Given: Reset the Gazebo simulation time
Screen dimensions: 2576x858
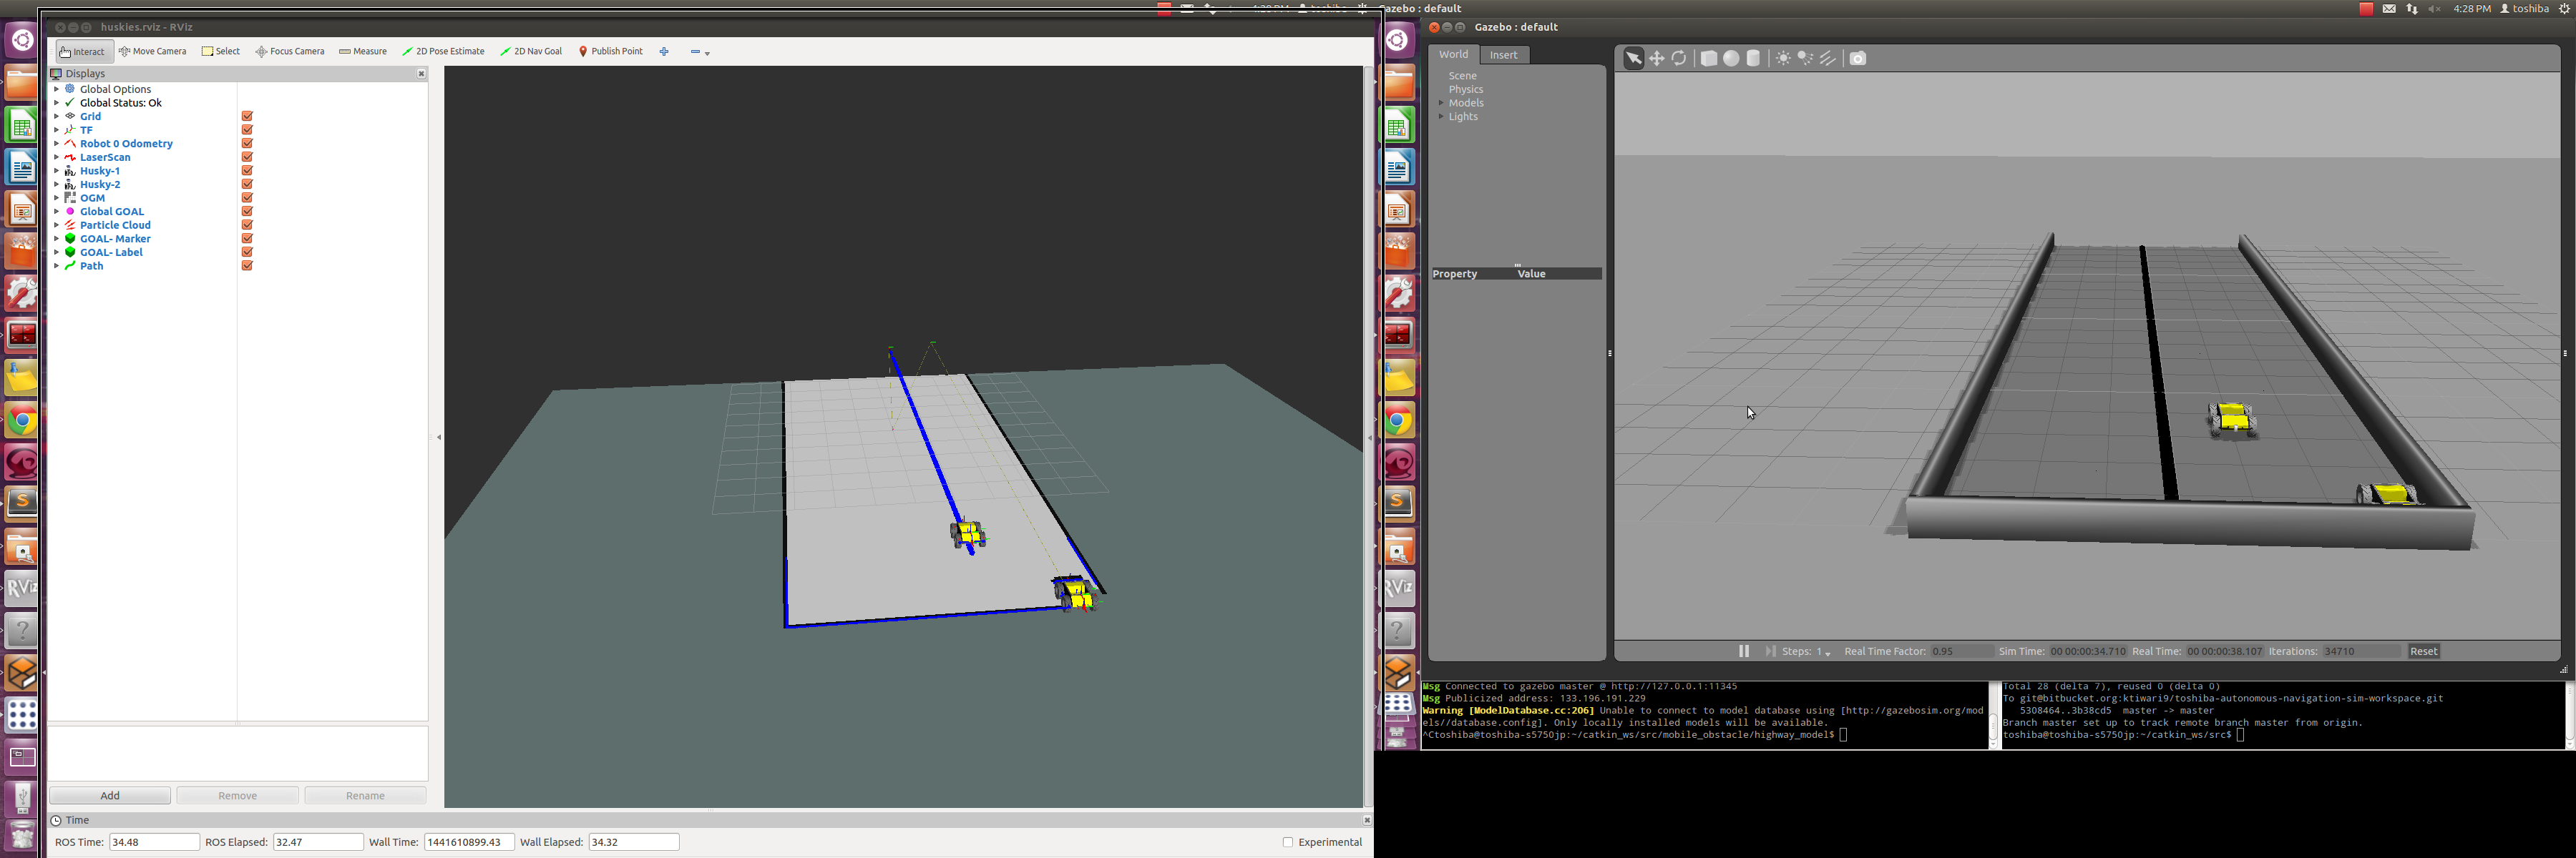Looking at the screenshot, I should click(x=2424, y=651).
